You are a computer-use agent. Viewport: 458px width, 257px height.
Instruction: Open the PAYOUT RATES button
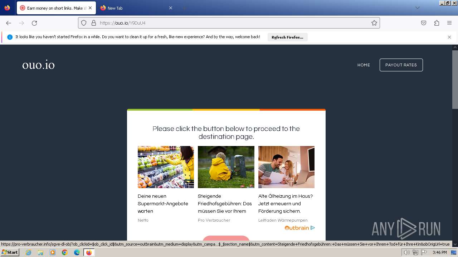(x=401, y=65)
